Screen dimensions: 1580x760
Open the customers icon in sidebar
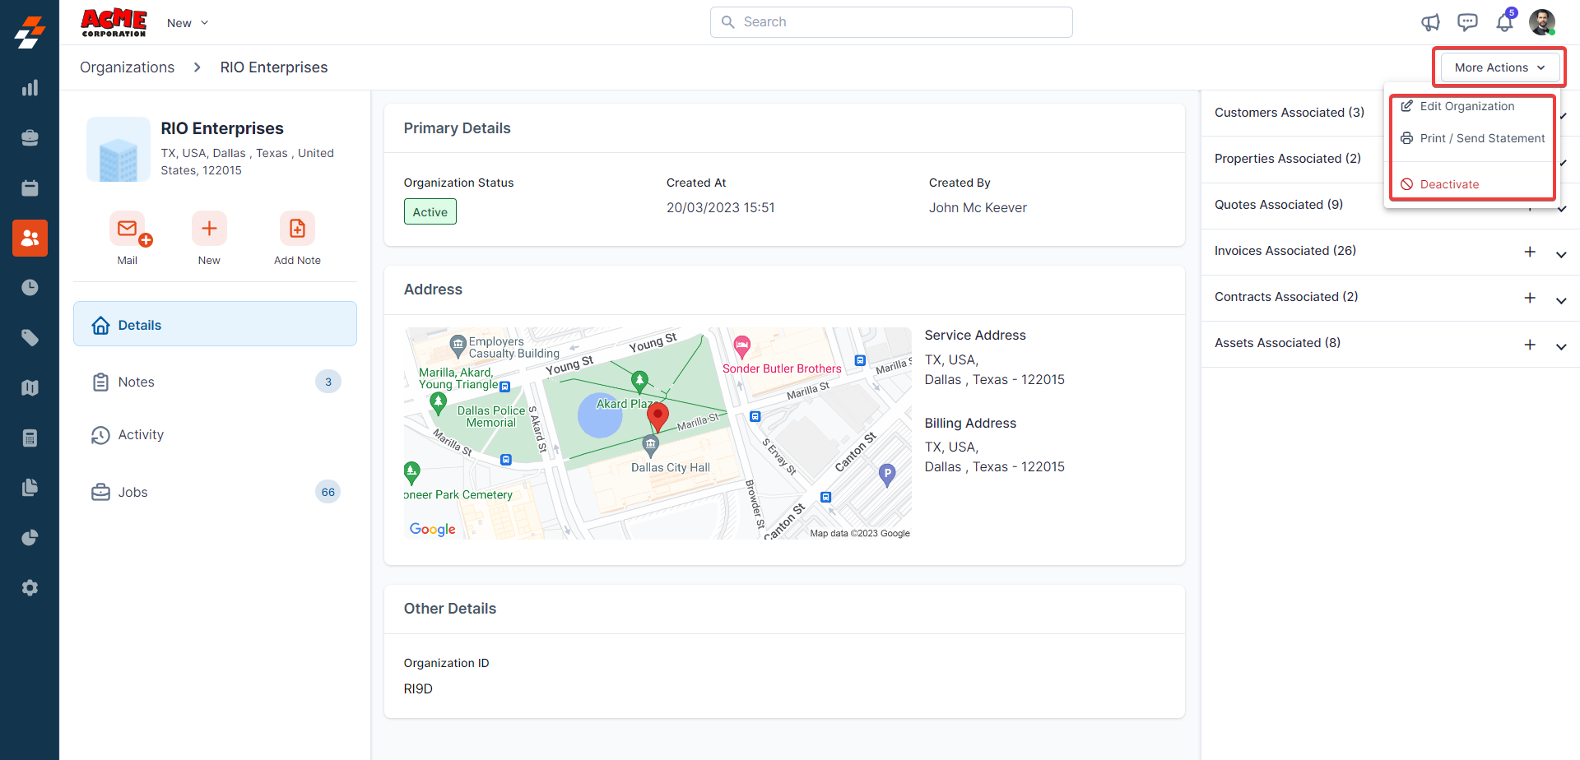point(30,238)
